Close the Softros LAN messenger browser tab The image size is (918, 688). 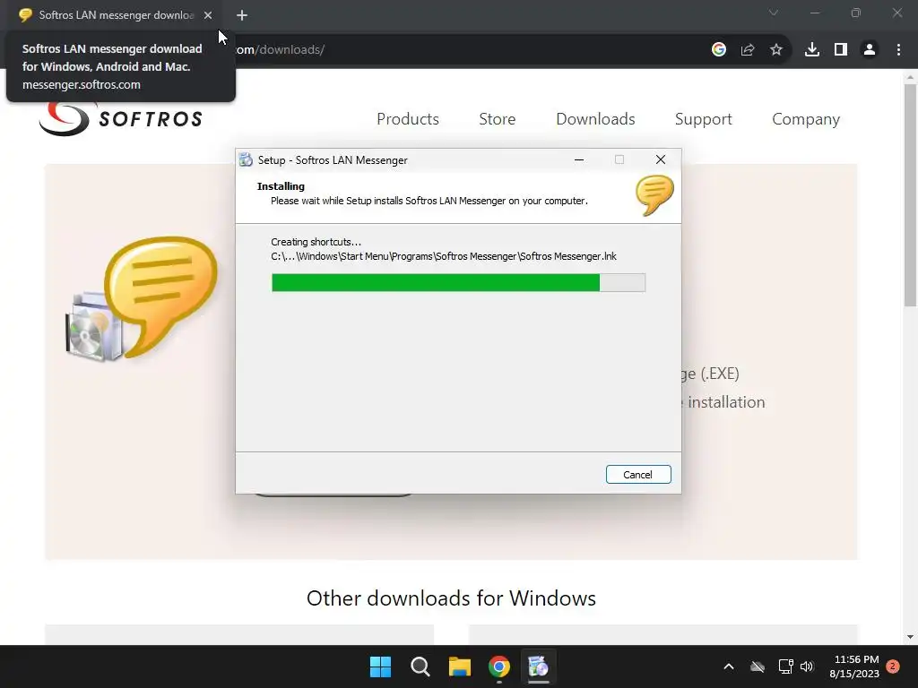click(208, 15)
